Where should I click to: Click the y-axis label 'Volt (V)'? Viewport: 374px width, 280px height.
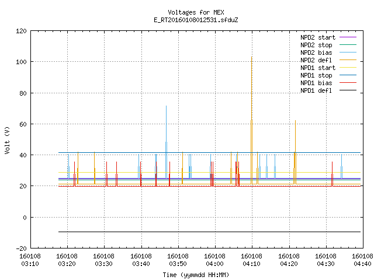(x=8, y=140)
